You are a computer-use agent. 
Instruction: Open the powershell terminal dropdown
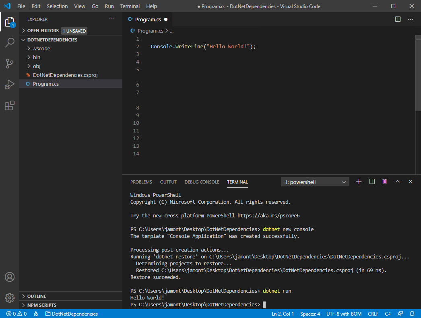pos(315,182)
